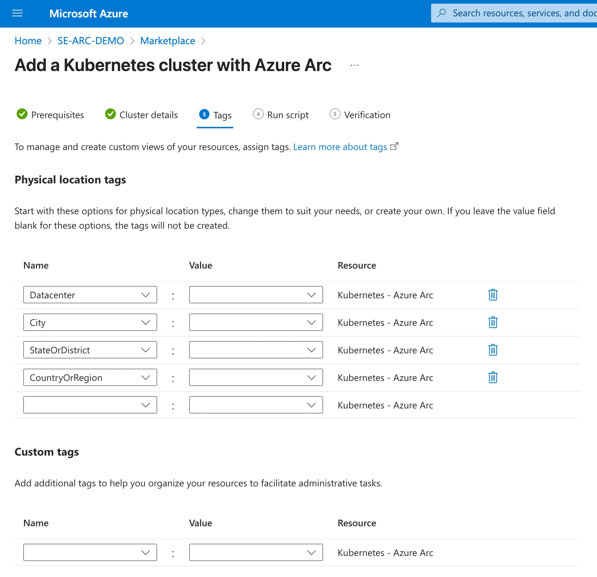
Task: Open the value dropdown for City
Action: pos(256,323)
